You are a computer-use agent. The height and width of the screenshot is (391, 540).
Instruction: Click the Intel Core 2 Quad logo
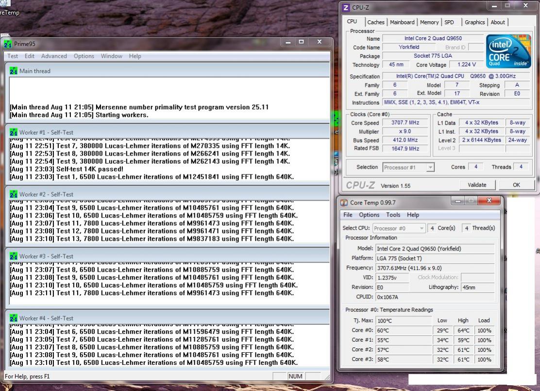[508, 51]
